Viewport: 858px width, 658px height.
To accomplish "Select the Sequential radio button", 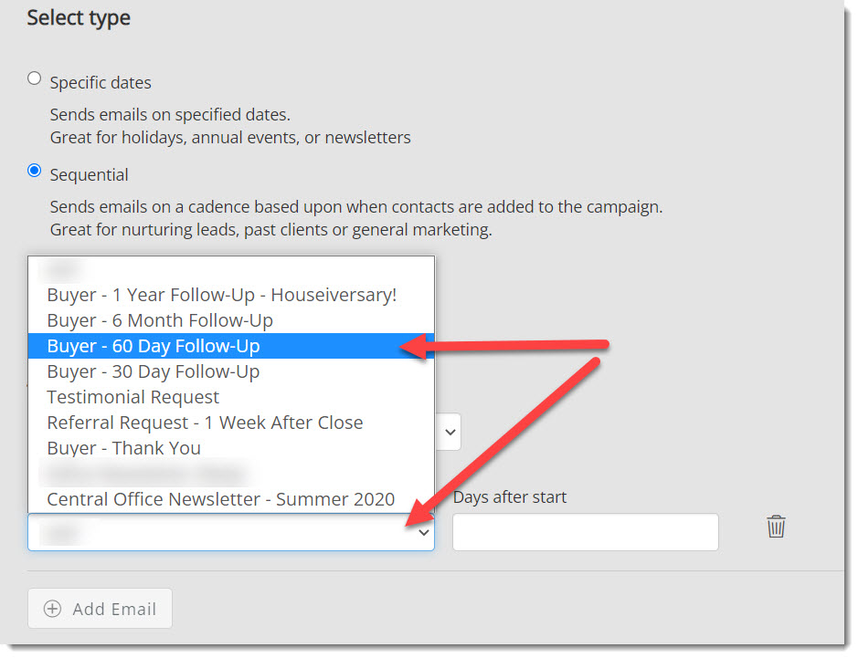I will point(35,171).
